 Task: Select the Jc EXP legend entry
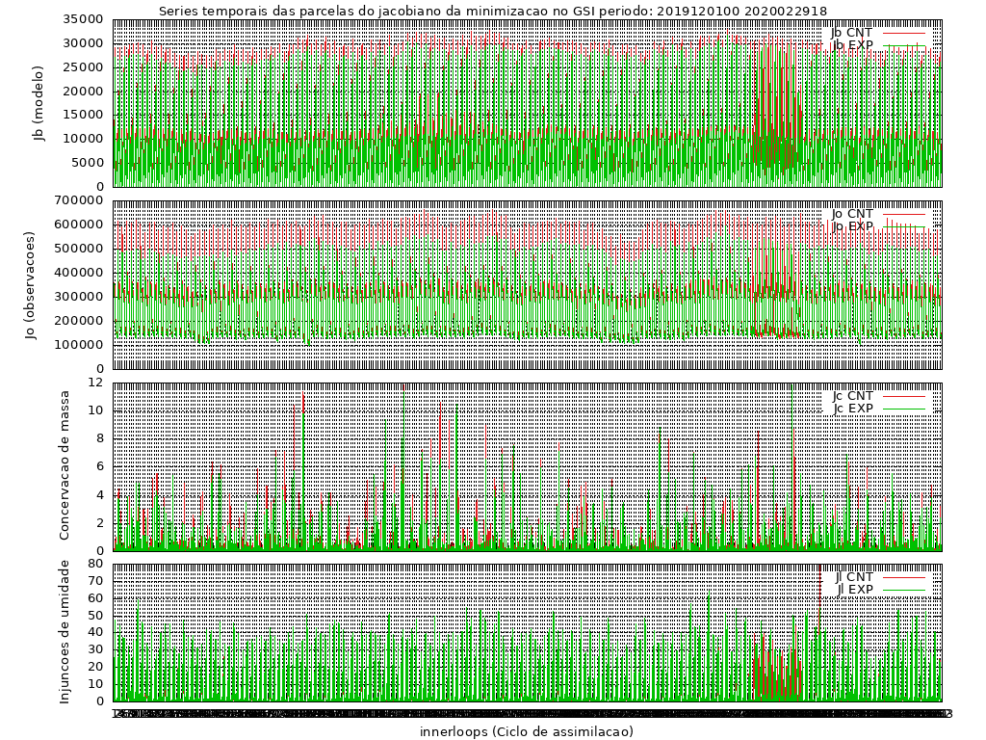pyautogui.click(x=878, y=409)
